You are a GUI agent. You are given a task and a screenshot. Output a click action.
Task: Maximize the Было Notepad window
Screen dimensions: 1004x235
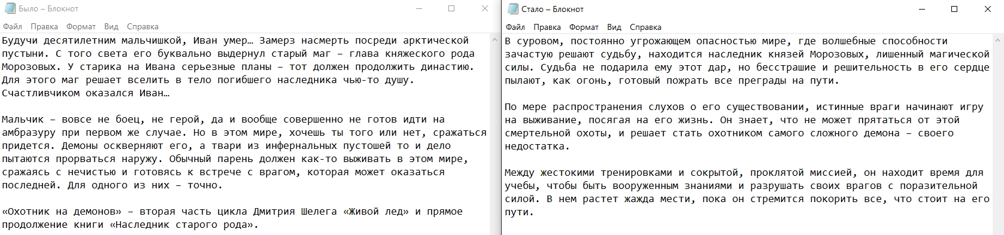(451, 9)
